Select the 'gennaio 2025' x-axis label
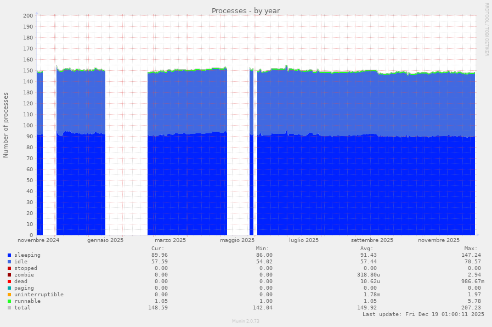The height and width of the screenshot is (327, 492). point(105,240)
